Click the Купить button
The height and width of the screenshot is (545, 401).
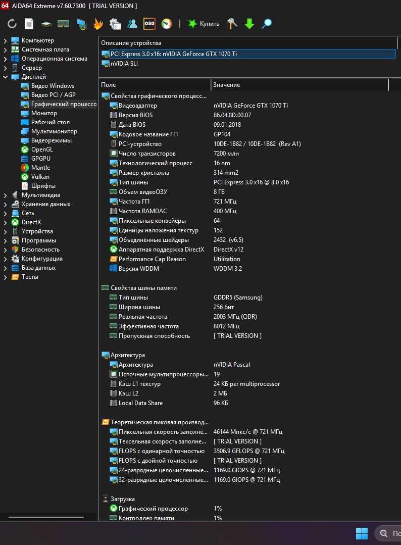tap(204, 24)
